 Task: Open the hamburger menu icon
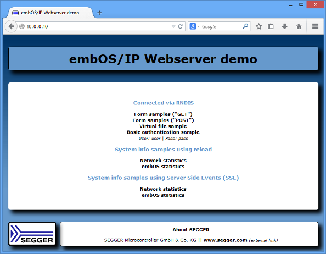(x=315, y=26)
